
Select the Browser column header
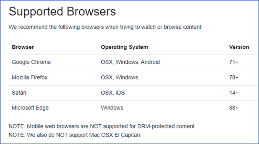click(x=23, y=47)
